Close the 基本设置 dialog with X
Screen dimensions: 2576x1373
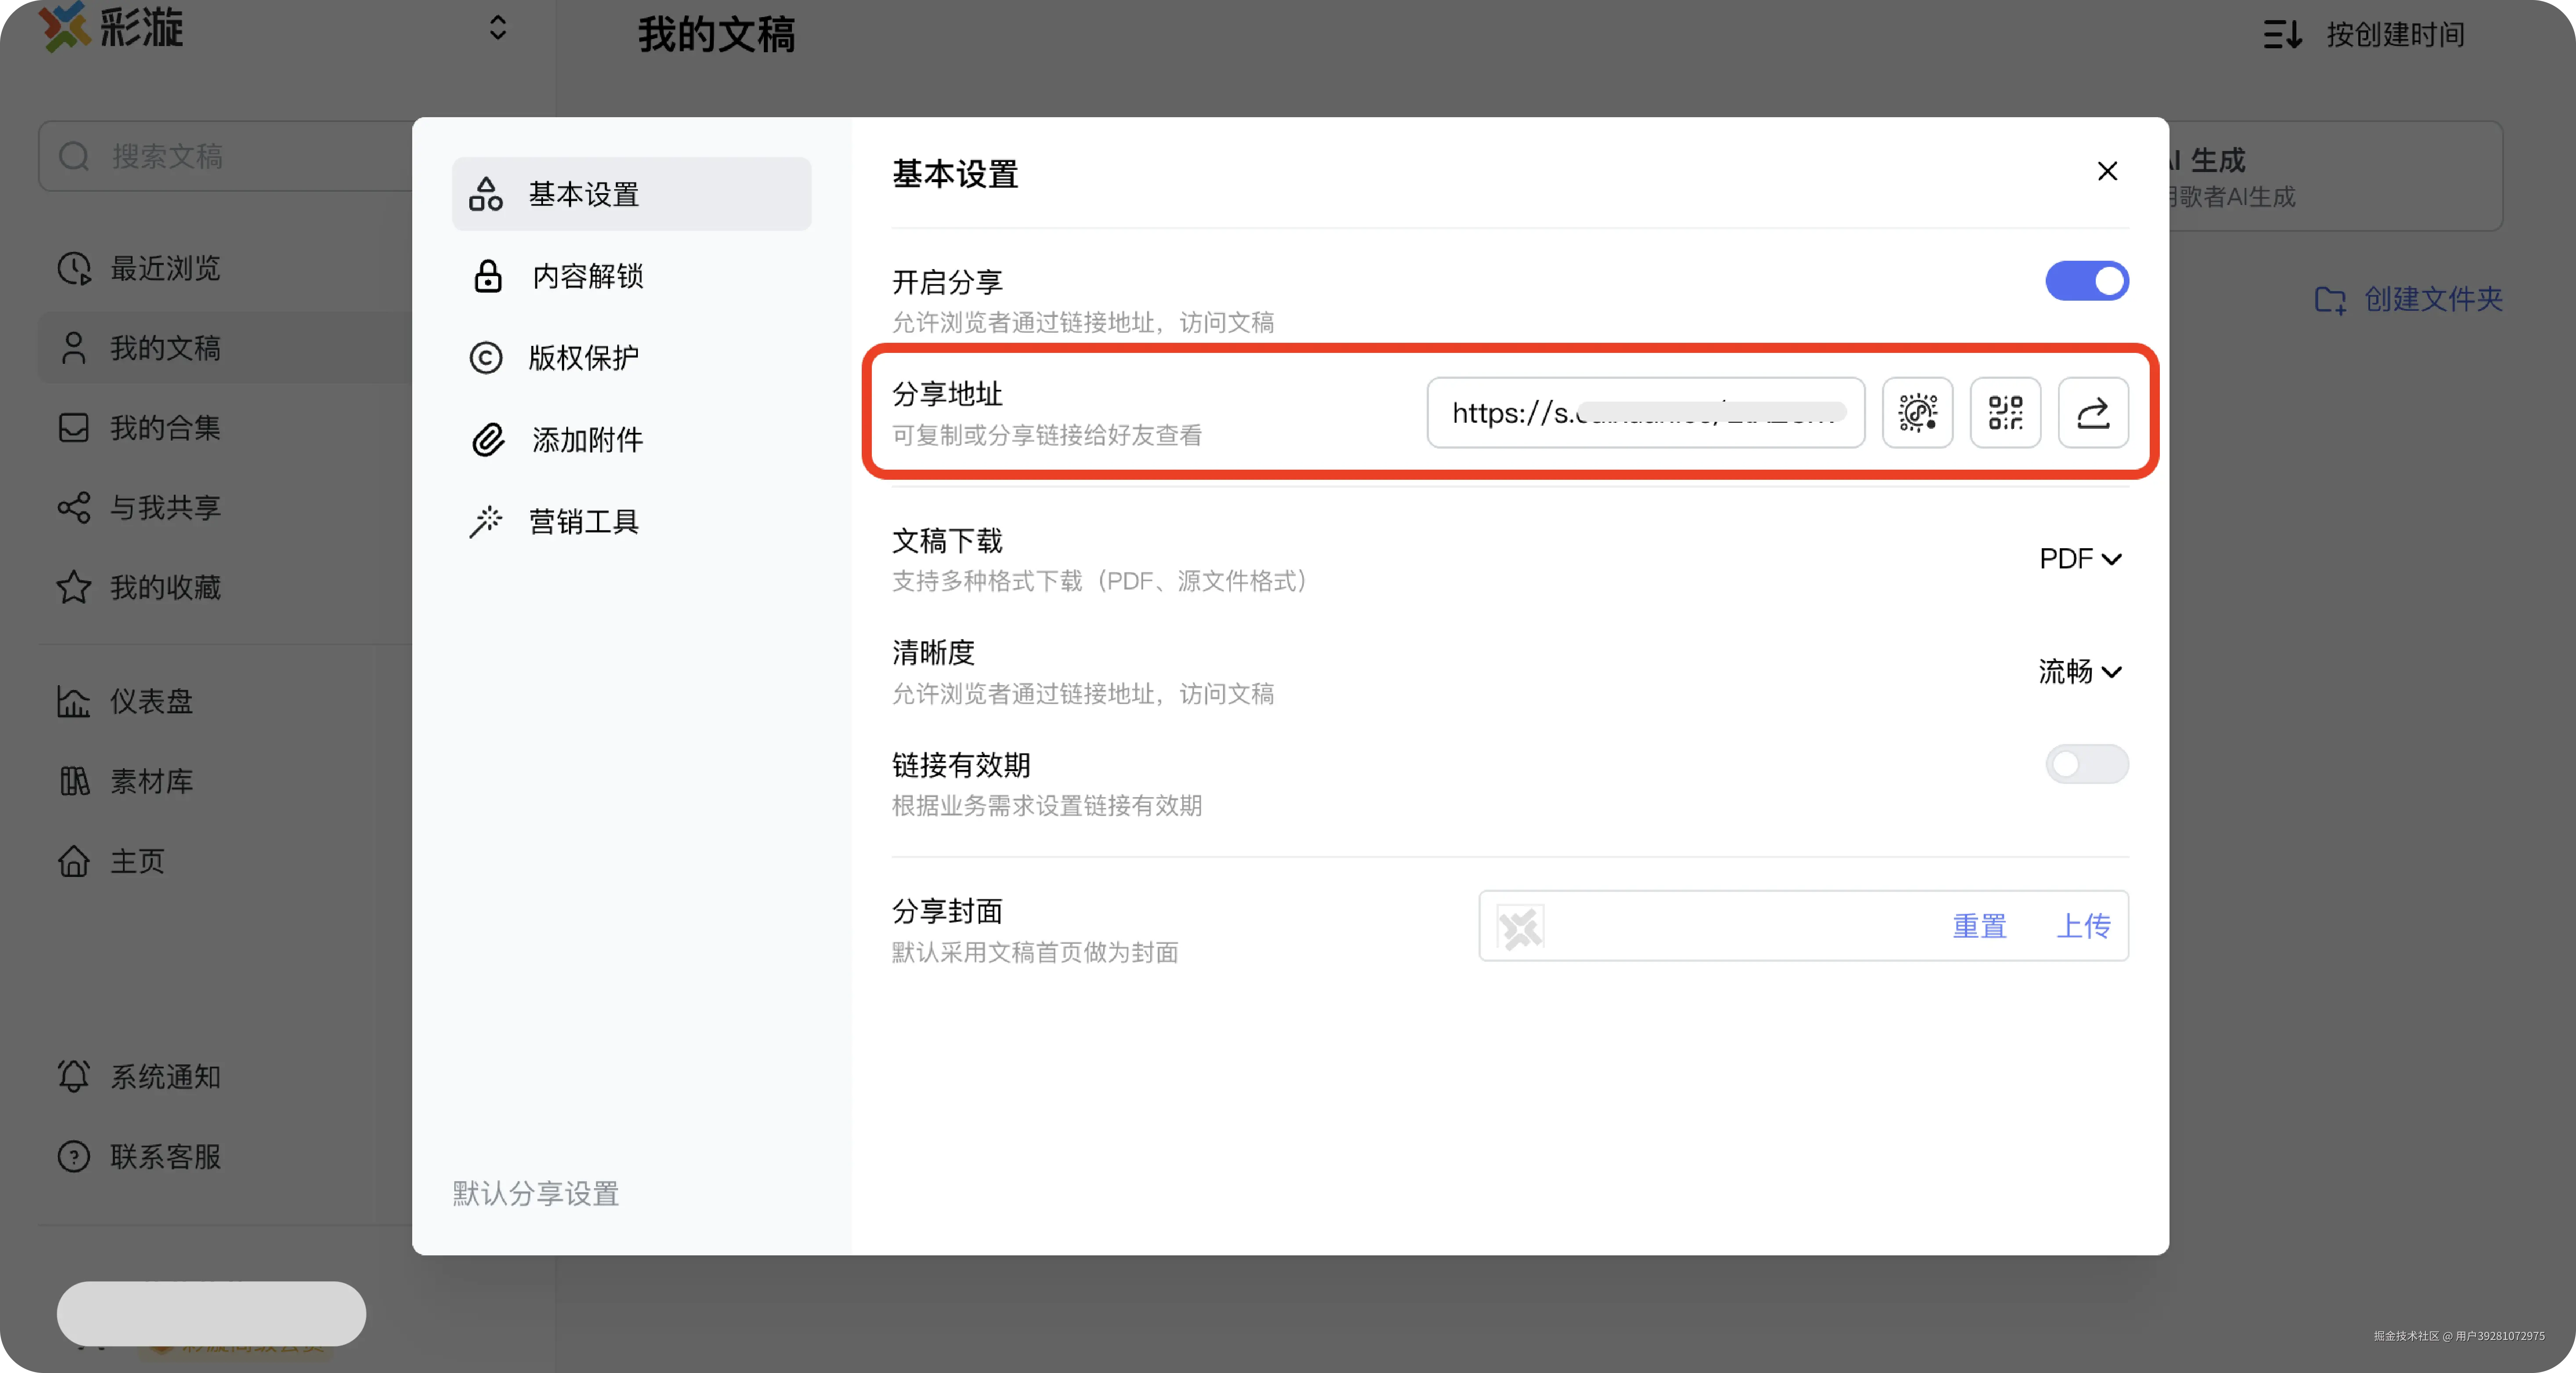point(2107,171)
